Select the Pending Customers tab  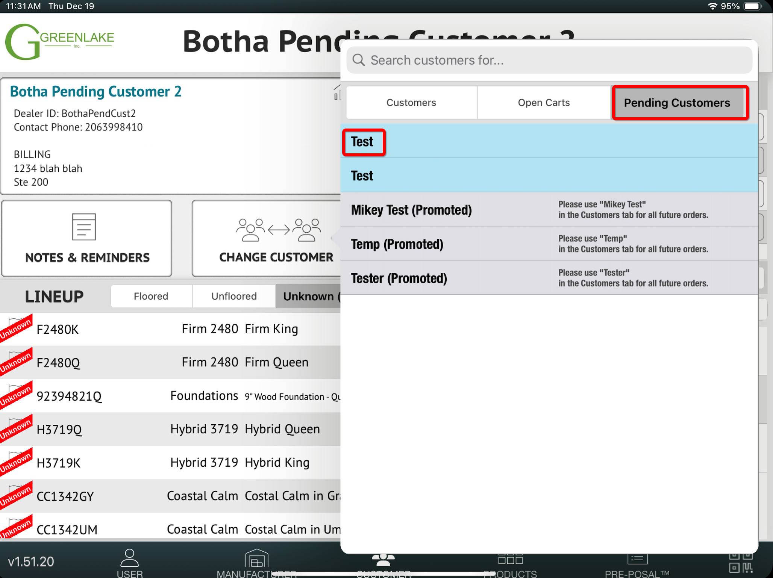(x=677, y=103)
